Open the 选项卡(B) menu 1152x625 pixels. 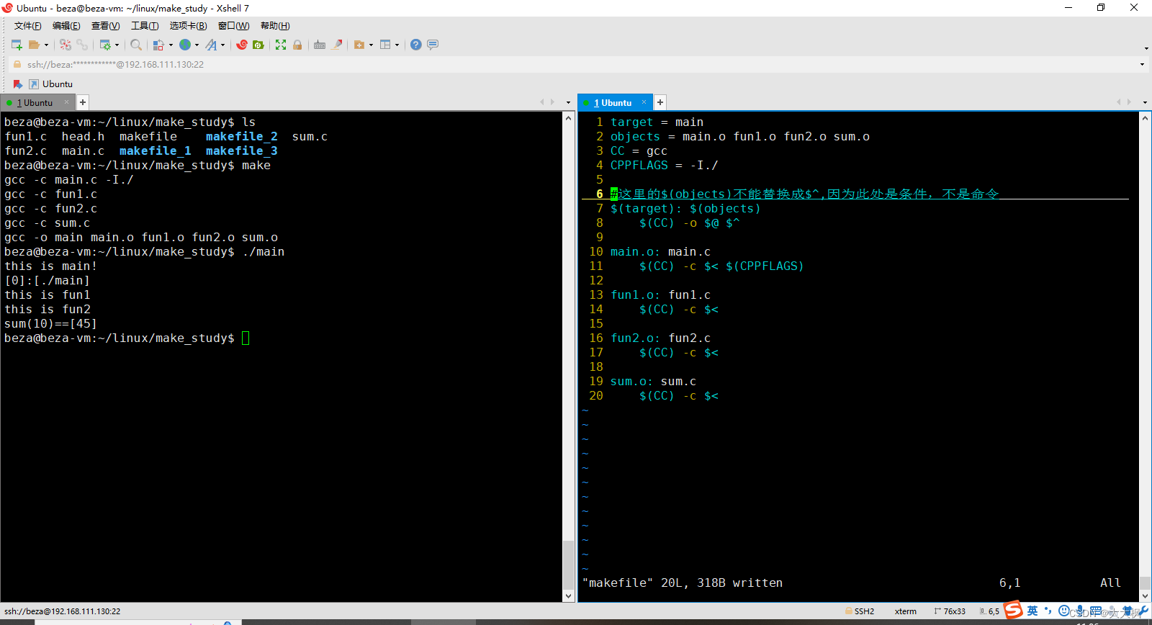[x=188, y=26]
